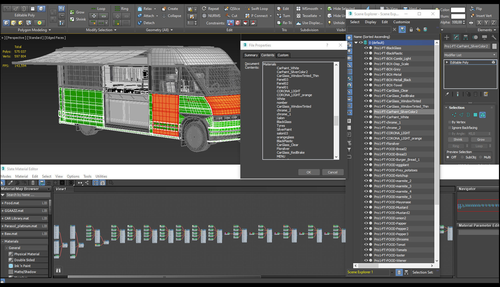Select Physical Material in the General list
500x287 pixels.
(27, 254)
